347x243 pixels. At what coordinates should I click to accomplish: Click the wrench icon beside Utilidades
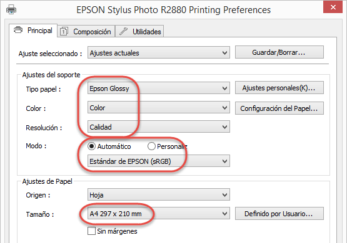tap(123, 31)
